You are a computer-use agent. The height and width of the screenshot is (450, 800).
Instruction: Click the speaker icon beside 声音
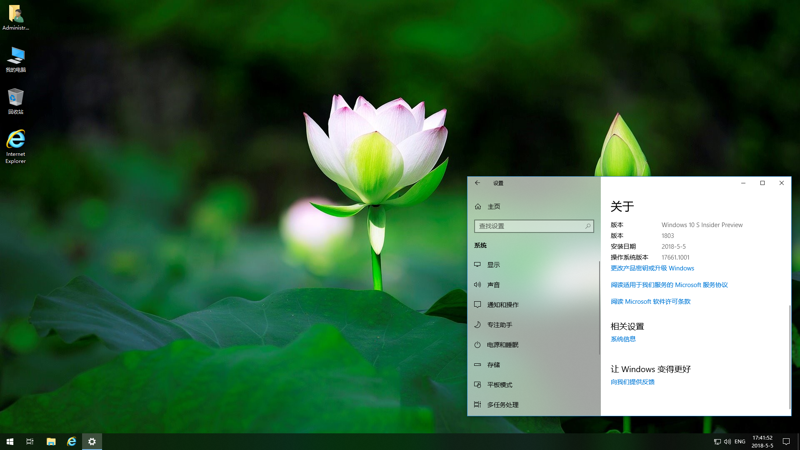(x=477, y=285)
